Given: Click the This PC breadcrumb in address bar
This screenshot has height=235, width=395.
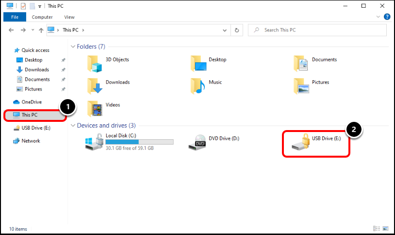Looking at the screenshot, I should coord(70,30).
